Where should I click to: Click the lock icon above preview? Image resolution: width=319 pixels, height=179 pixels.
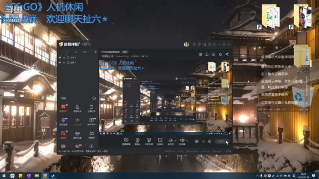tap(207, 54)
